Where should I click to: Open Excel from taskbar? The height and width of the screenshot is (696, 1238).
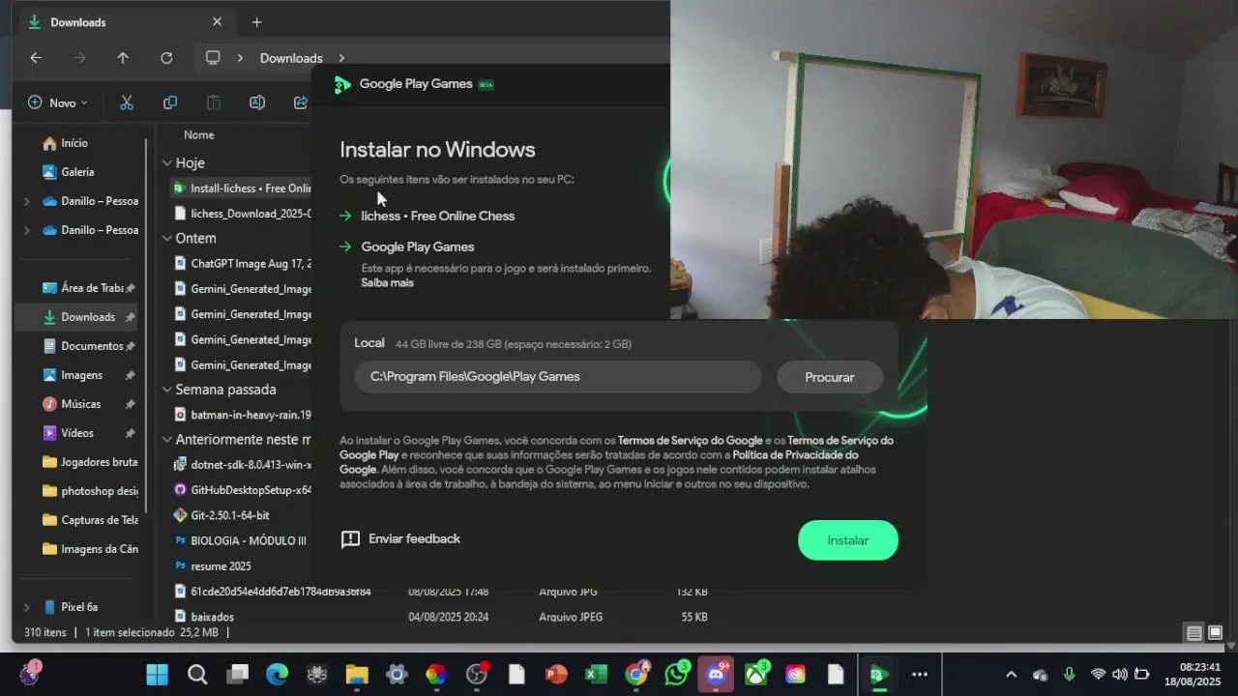tap(596, 674)
